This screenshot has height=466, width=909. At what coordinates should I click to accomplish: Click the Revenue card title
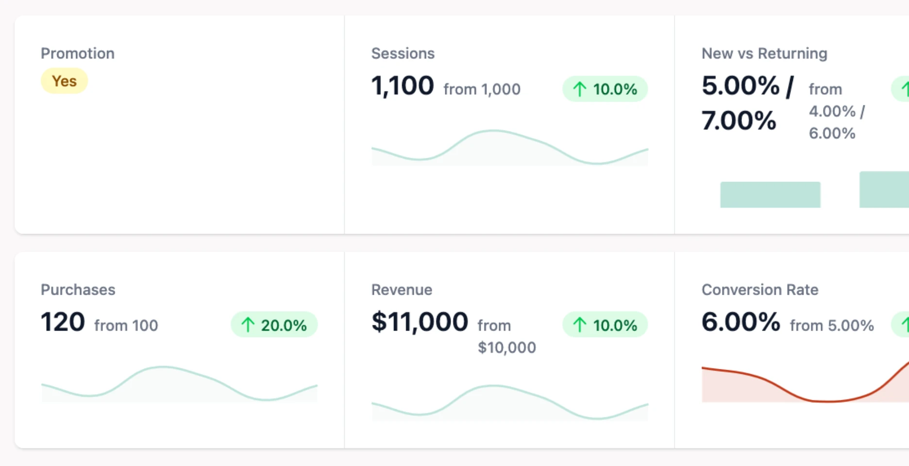(402, 290)
